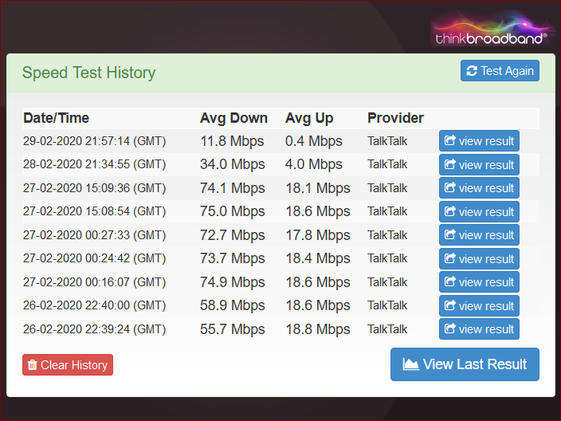Click TalkTalk provider in the 55.7 Mbps row
This screenshot has height=421, width=561.
387,329
